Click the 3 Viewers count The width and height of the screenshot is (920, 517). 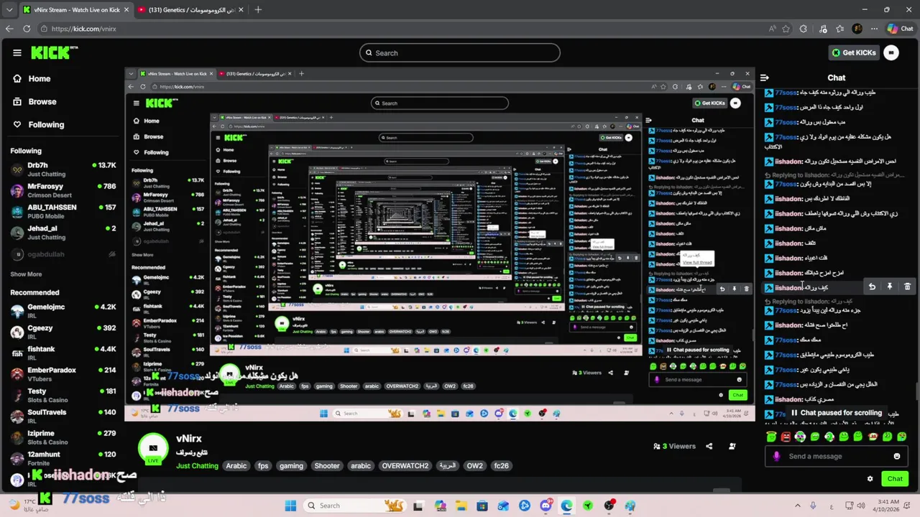673,446
